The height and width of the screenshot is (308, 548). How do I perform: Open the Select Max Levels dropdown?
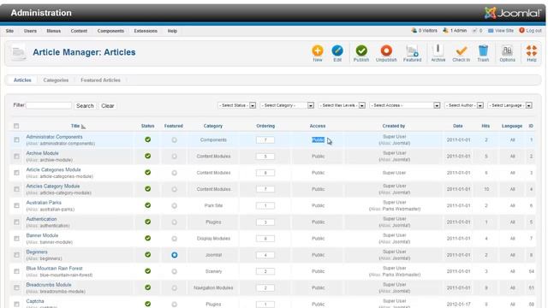[342, 105]
